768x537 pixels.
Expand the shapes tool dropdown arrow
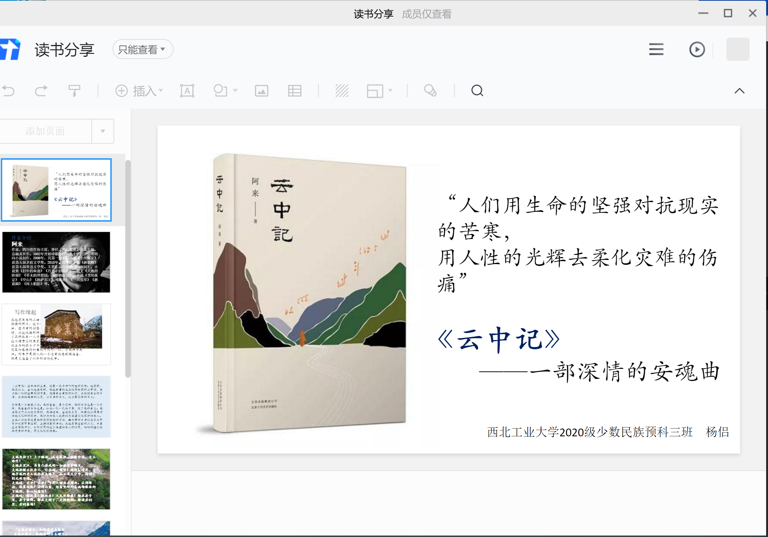[235, 91]
